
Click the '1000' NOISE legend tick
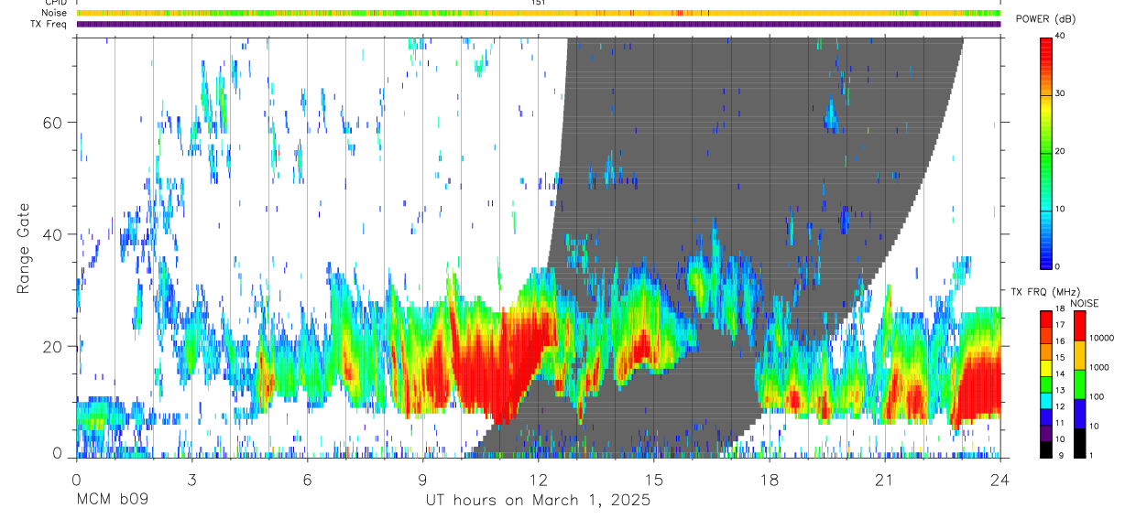coord(1098,367)
